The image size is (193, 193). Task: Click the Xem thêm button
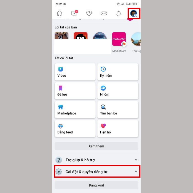(x=96, y=146)
